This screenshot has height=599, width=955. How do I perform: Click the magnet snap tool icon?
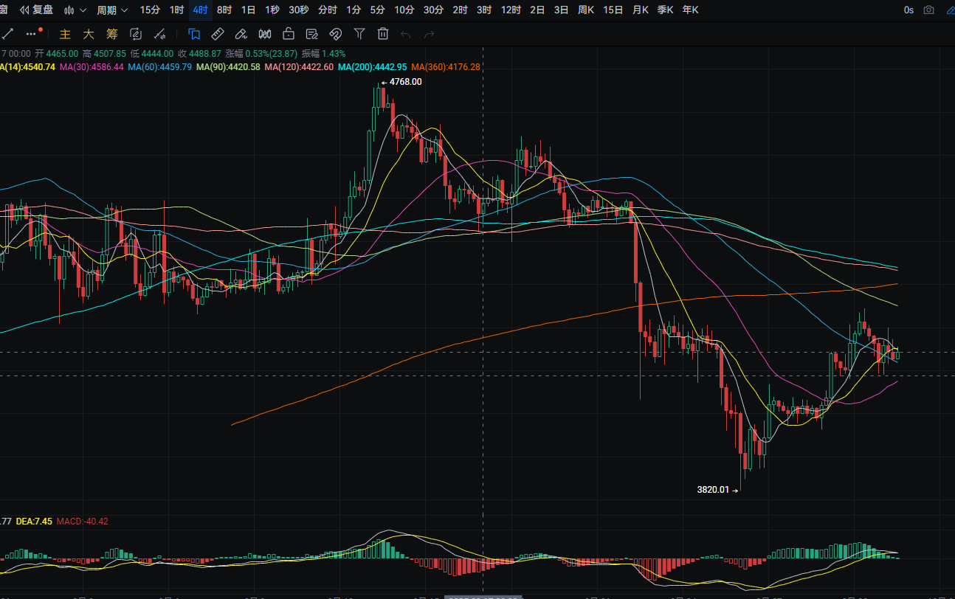pyautogui.click(x=335, y=33)
